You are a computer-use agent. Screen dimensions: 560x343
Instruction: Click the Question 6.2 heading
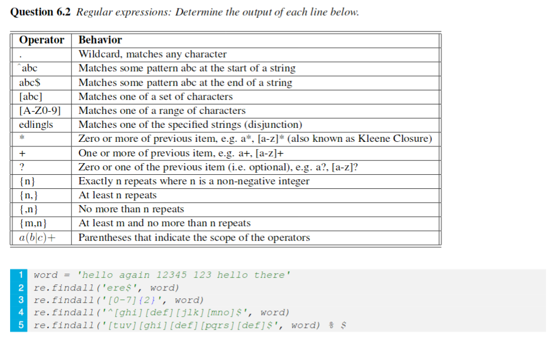tap(40, 12)
